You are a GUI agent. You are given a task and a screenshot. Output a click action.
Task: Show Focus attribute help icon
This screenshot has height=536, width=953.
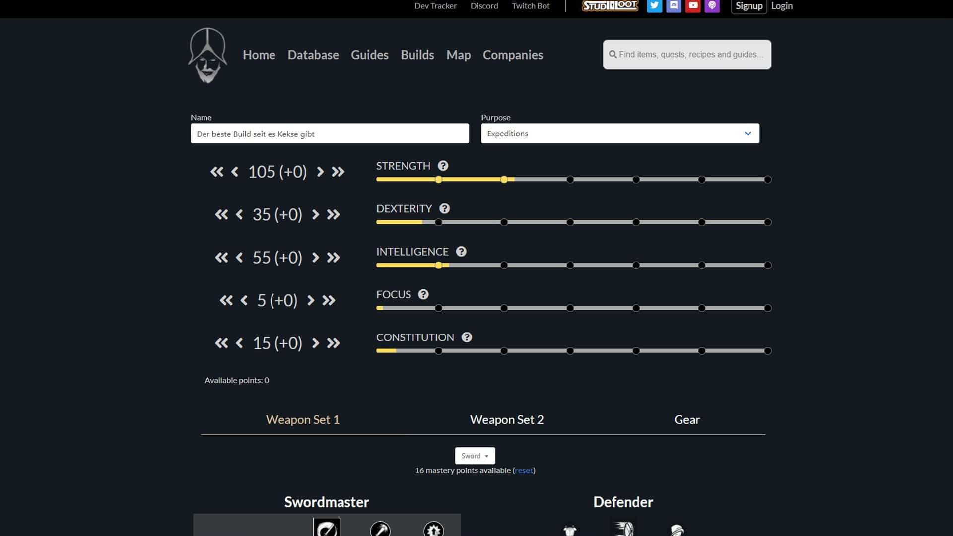point(423,294)
